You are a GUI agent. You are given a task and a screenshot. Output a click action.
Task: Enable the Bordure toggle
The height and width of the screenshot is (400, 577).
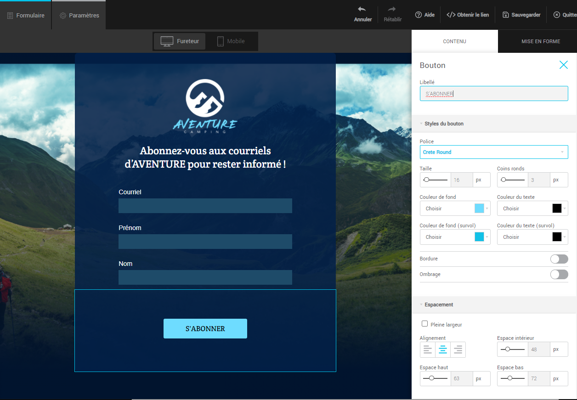559,259
